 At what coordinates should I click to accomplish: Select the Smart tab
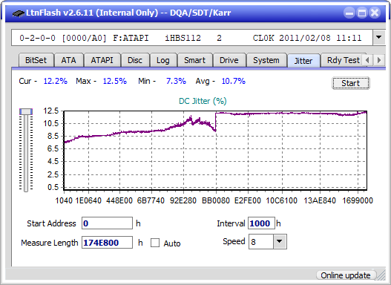(194, 60)
